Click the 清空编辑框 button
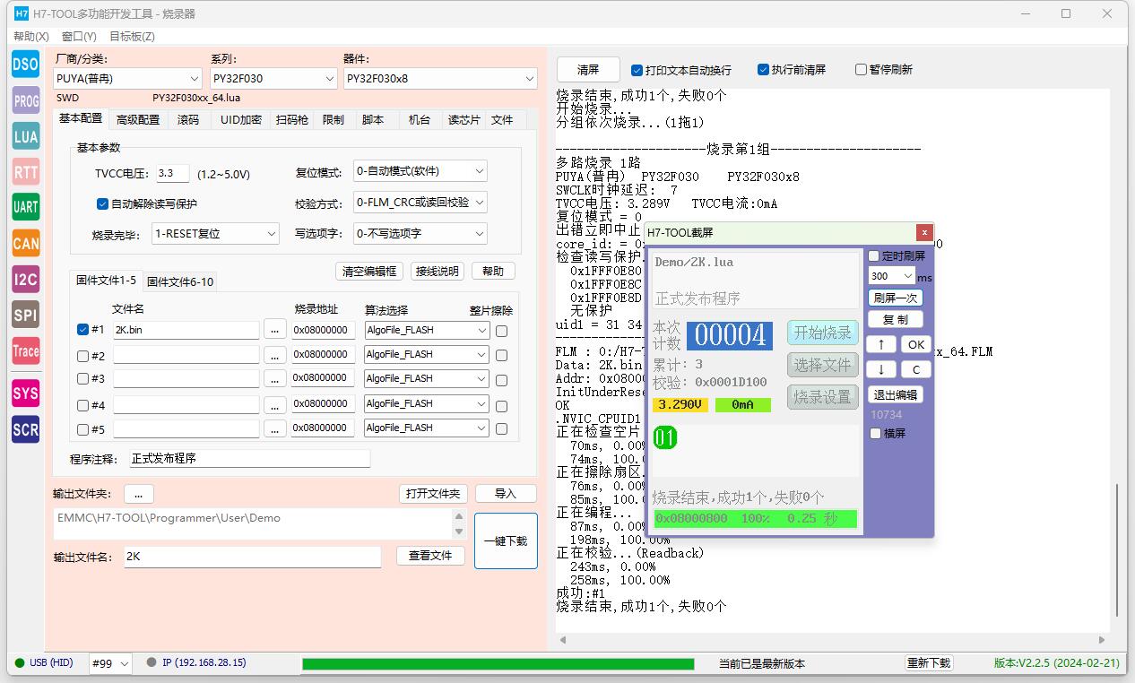 [369, 271]
